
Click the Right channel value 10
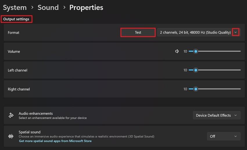[x=185, y=89]
